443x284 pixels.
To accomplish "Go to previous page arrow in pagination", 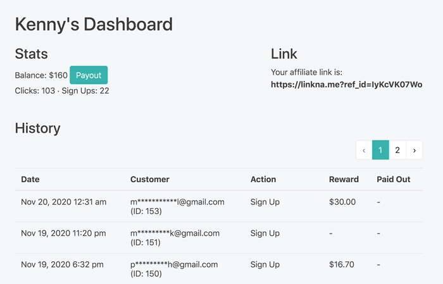I will click(364, 150).
